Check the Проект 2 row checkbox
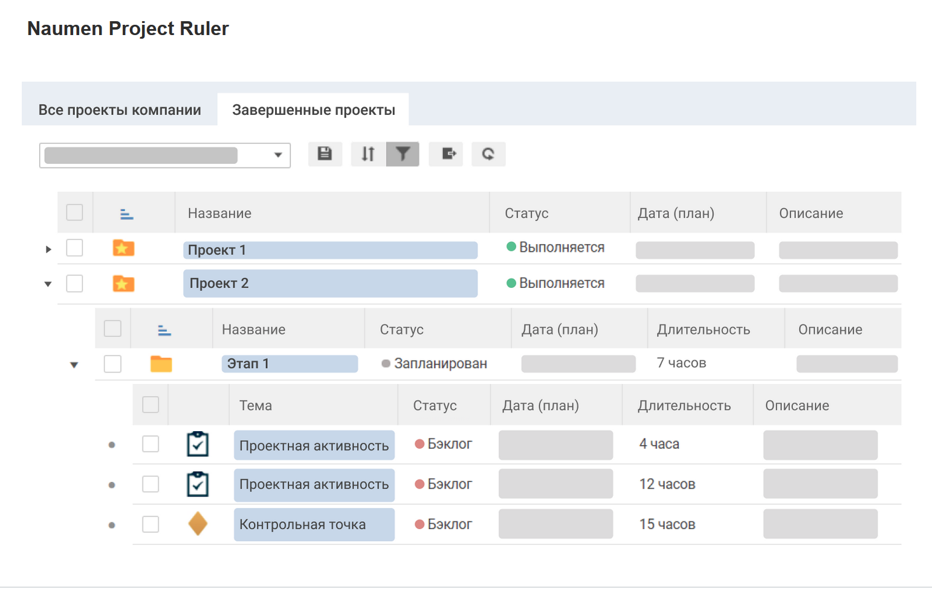The width and height of the screenshot is (932, 589). (74, 283)
